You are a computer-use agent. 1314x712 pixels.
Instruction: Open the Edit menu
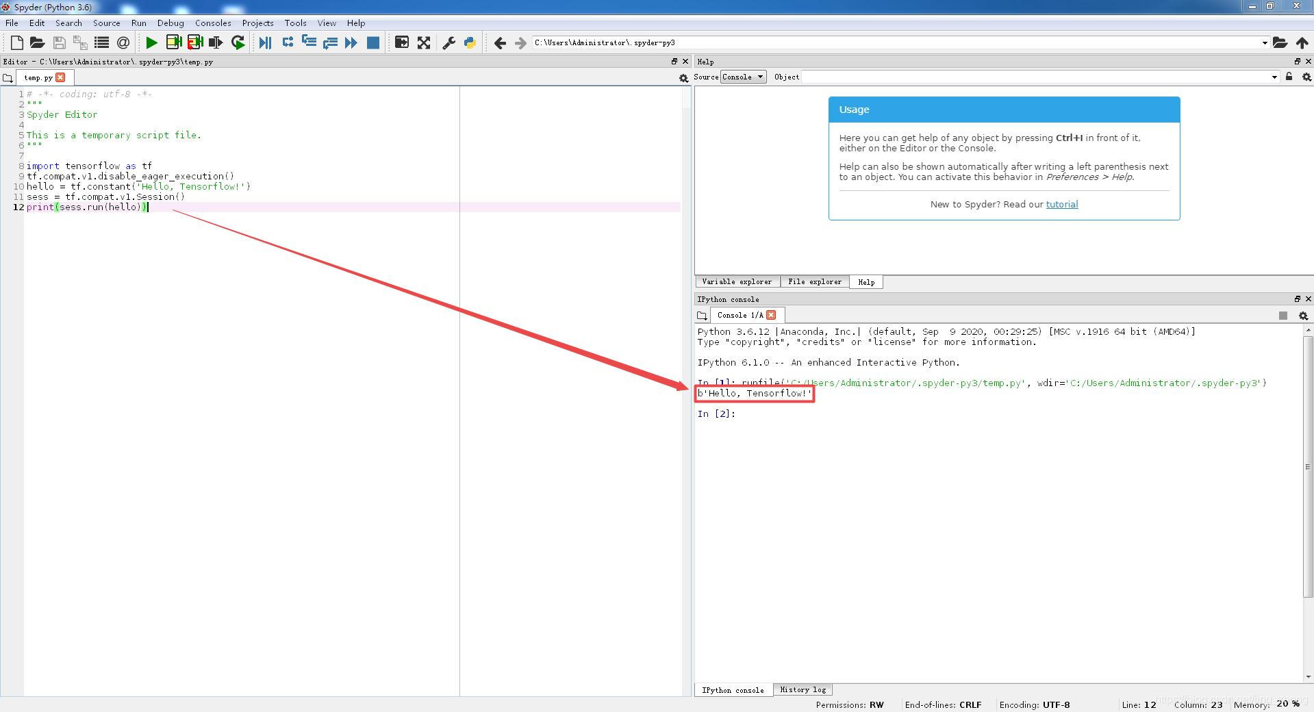pos(37,23)
